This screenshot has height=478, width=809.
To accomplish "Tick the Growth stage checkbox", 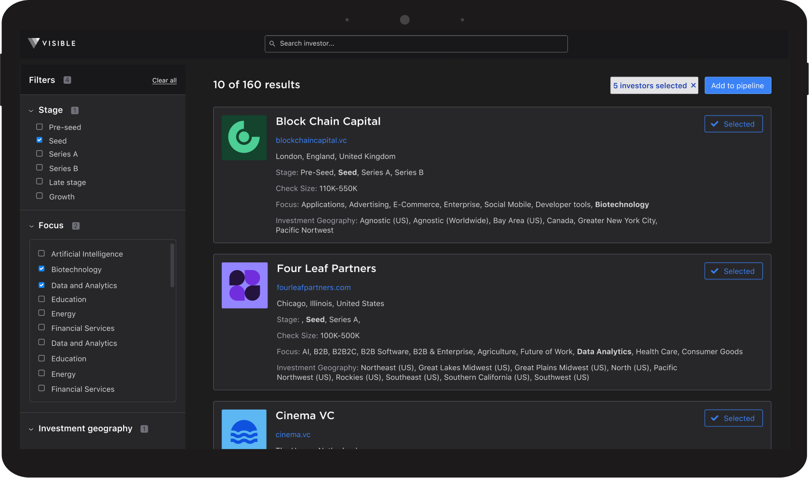I will (39, 196).
